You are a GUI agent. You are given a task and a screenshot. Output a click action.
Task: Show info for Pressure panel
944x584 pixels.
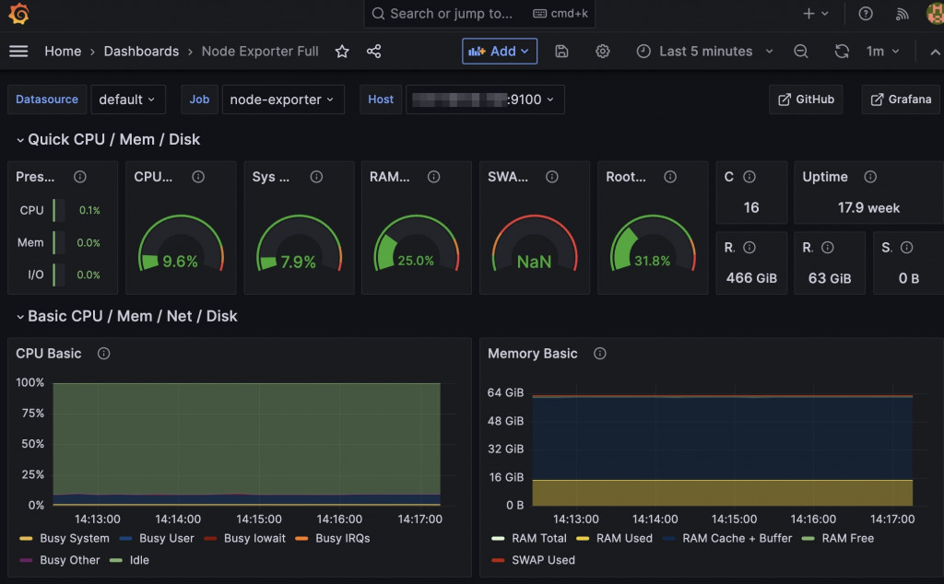click(x=80, y=177)
